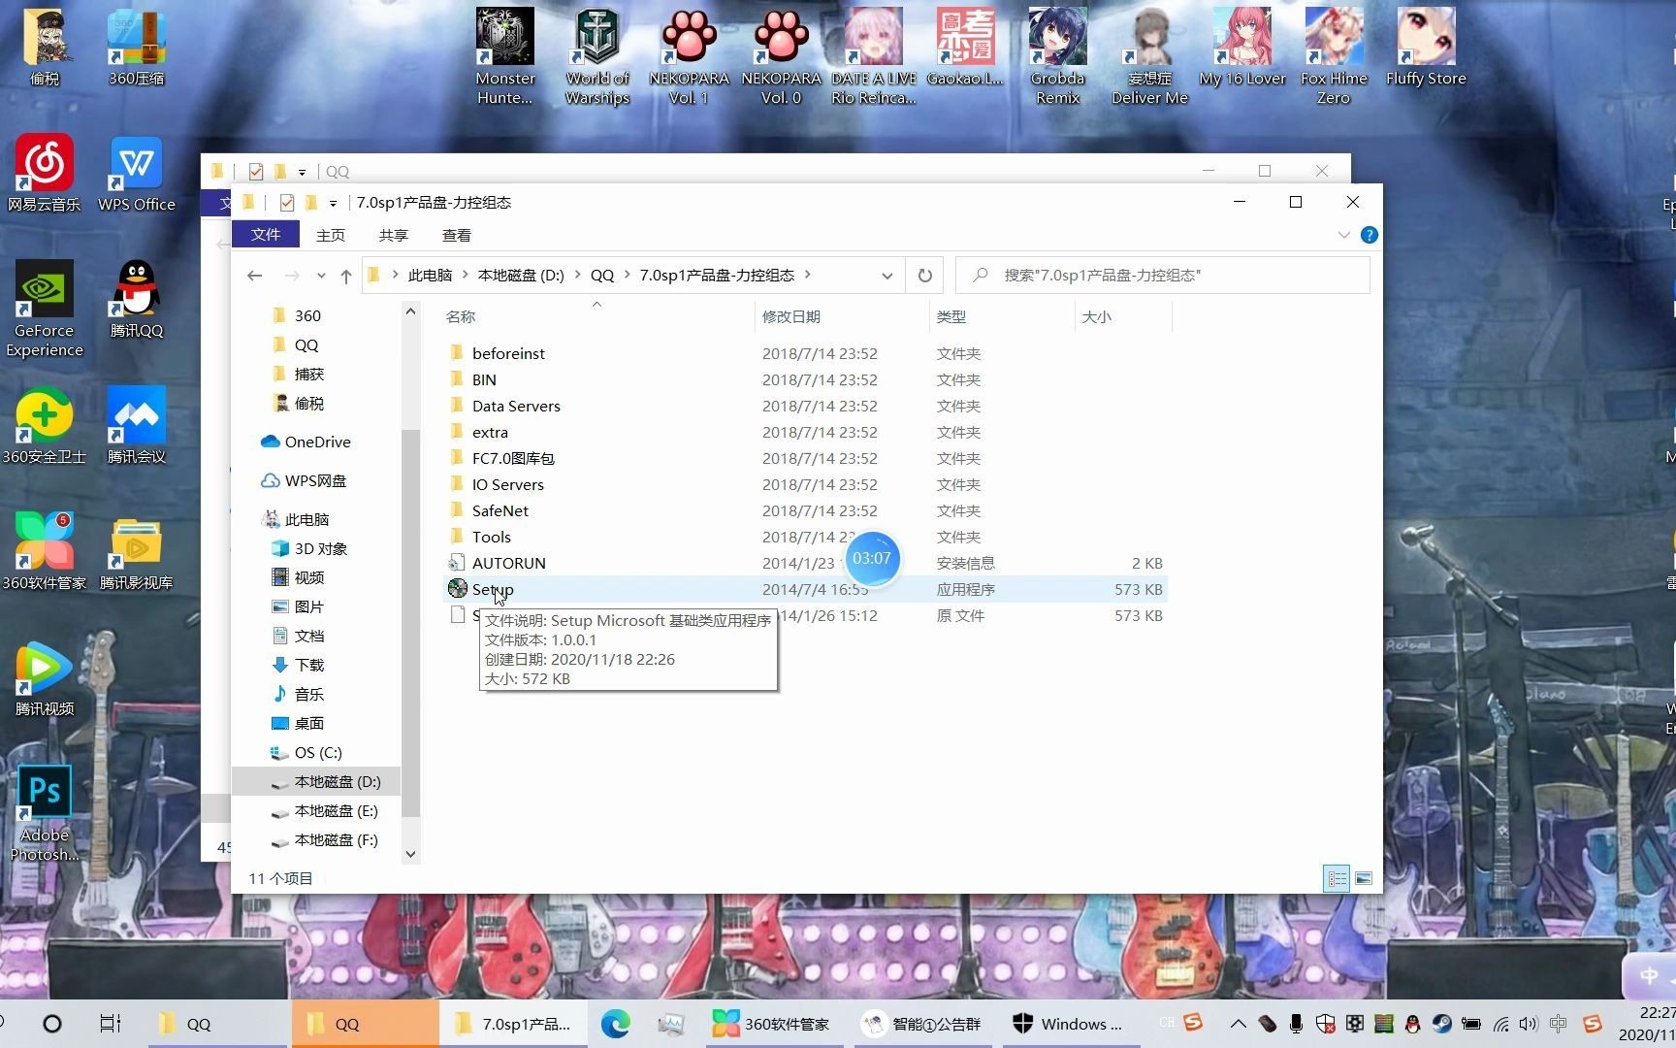Toggle checkmark icon in background QQ window titlebar

click(x=256, y=171)
